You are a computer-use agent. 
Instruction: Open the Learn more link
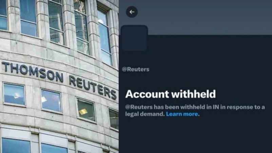click(182, 114)
